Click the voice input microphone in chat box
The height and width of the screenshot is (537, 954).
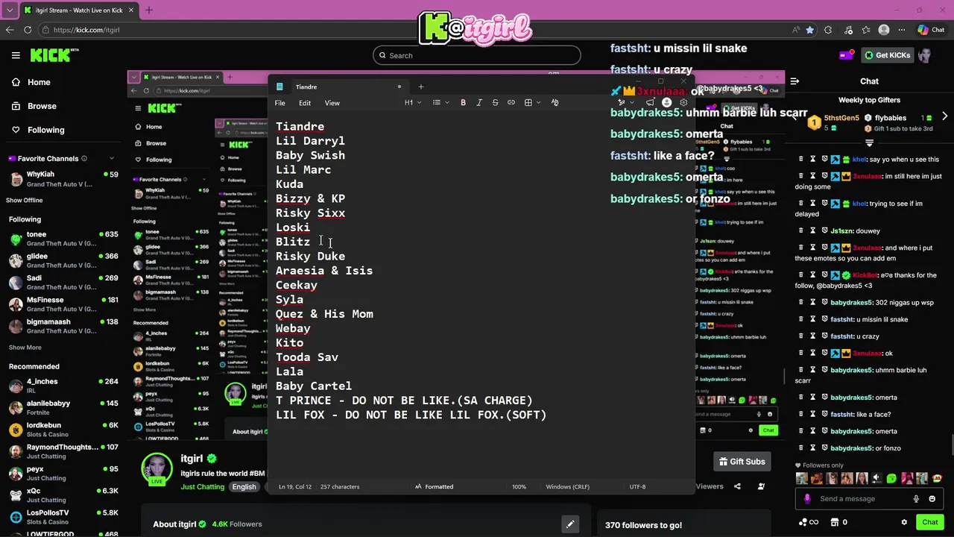(916, 499)
